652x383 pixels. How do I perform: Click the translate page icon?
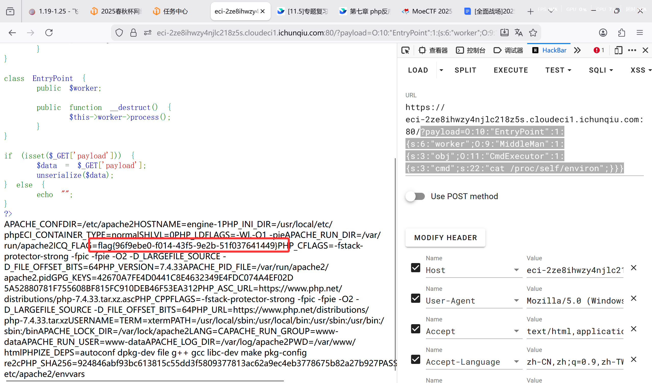pyautogui.click(x=519, y=33)
